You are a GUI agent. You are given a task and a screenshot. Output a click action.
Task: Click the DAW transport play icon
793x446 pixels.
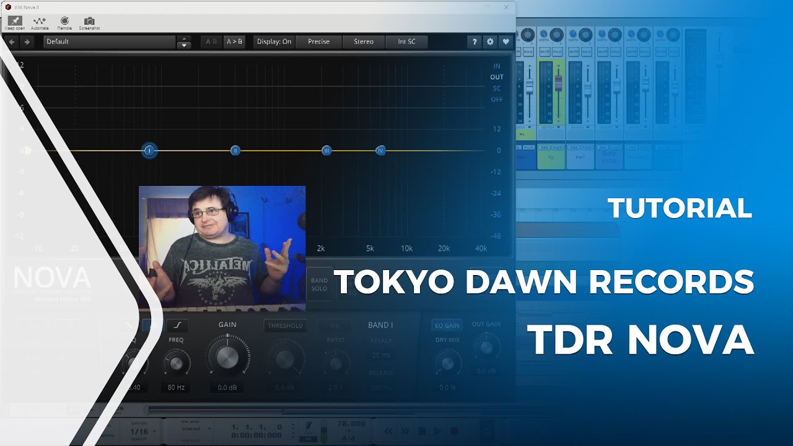point(438,431)
